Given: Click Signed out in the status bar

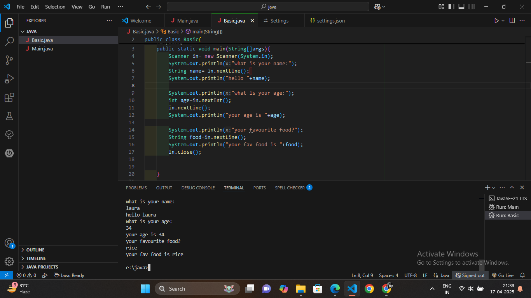Looking at the screenshot, I should click(x=470, y=275).
